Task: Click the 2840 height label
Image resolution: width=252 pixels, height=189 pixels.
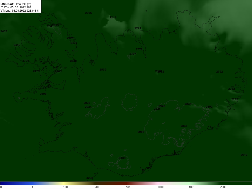Action: coord(73,61)
